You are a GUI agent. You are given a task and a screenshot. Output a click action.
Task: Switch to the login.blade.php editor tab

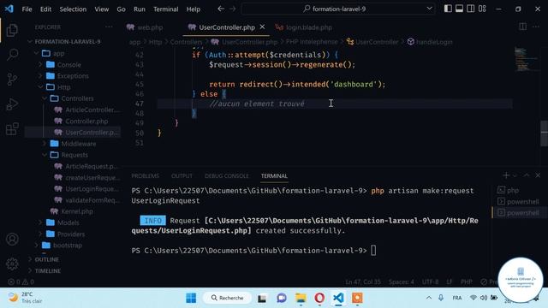tap(303, 27)
